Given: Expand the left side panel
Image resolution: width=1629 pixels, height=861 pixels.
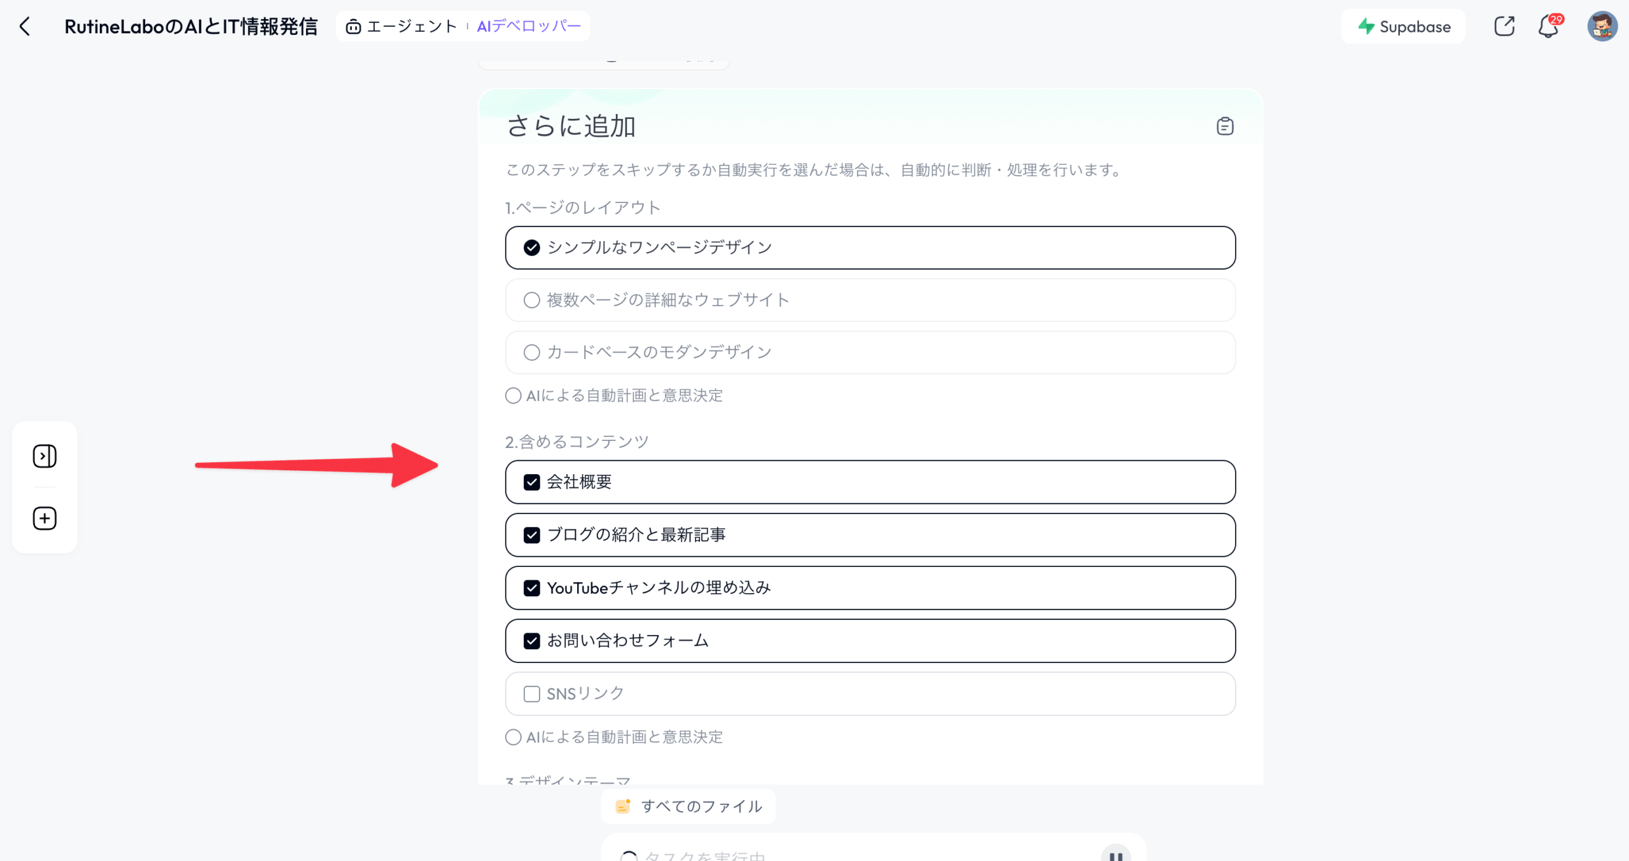Looking at the screenshot, I should tap(44, 456).
